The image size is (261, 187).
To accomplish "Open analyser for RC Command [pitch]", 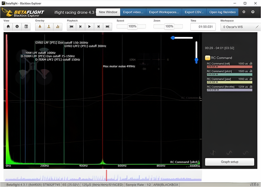I will (251, 71).
